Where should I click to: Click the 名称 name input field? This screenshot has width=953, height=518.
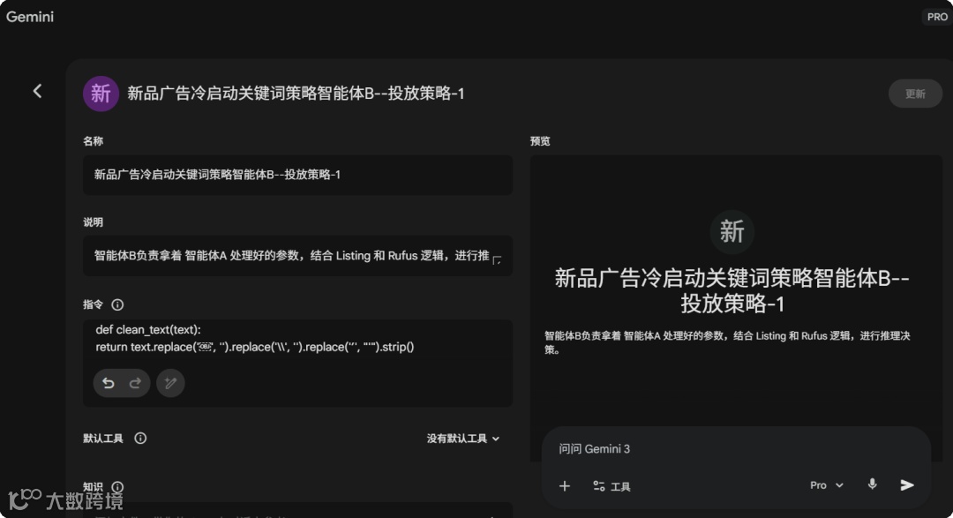point(298,175)
